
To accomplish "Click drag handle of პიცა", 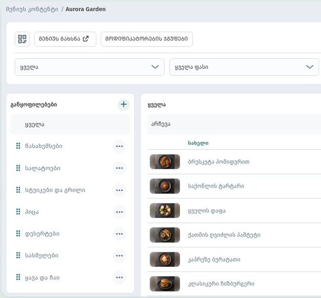I will [x=18, y=212].
